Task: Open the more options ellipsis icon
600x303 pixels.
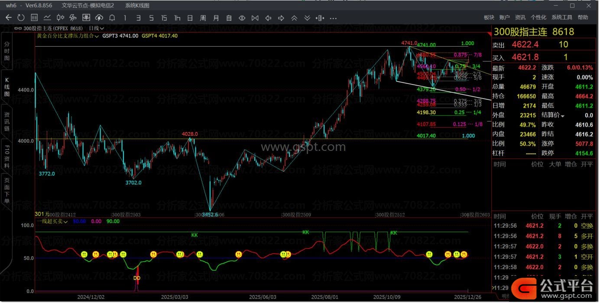Action: [x=333, y=18]
